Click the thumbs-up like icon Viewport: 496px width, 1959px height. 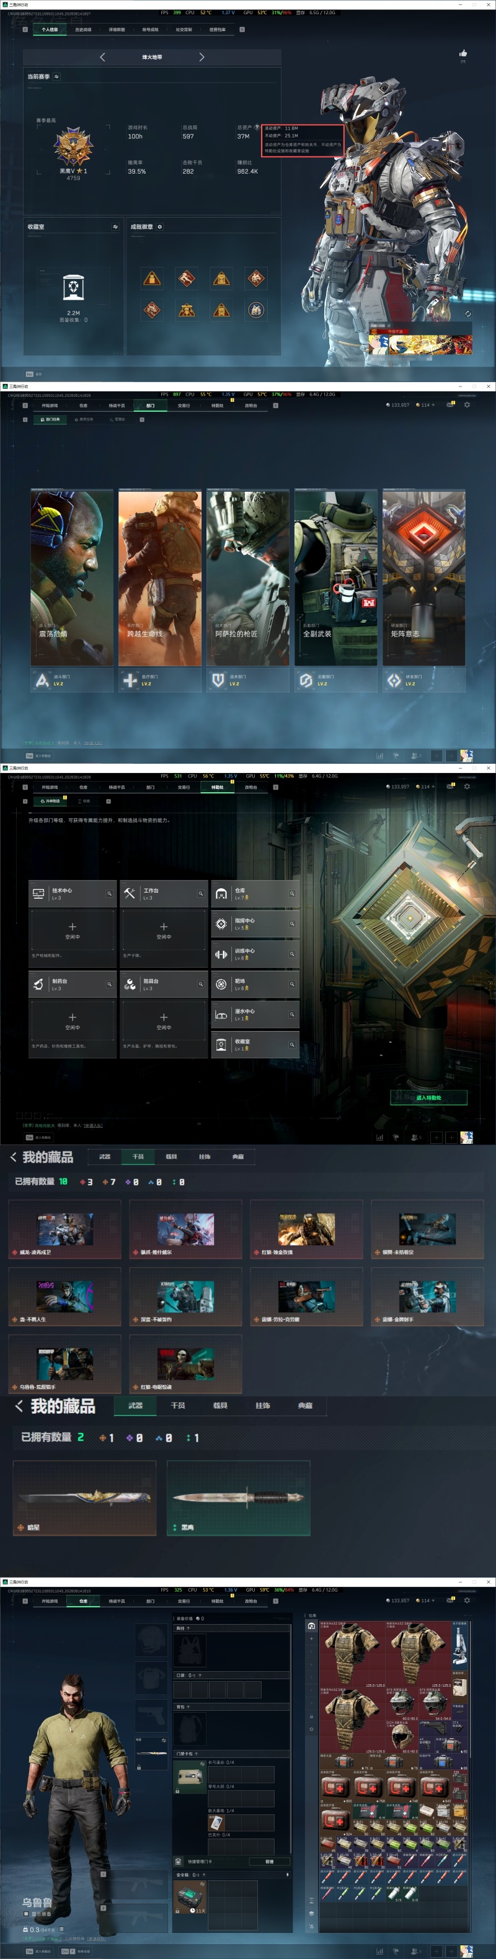click(x=463, y=53)
